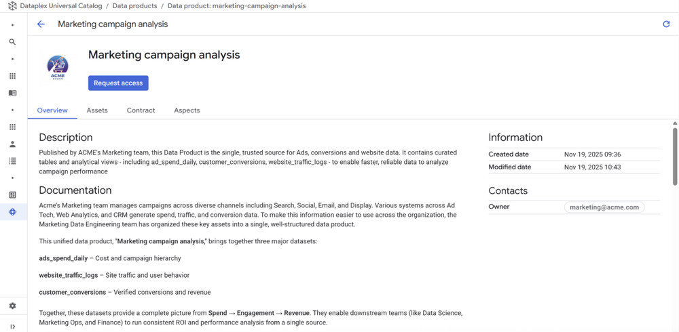Open the settings gear in the sidebar
This screenshot has height=332, width=679.
click(12, 306)
